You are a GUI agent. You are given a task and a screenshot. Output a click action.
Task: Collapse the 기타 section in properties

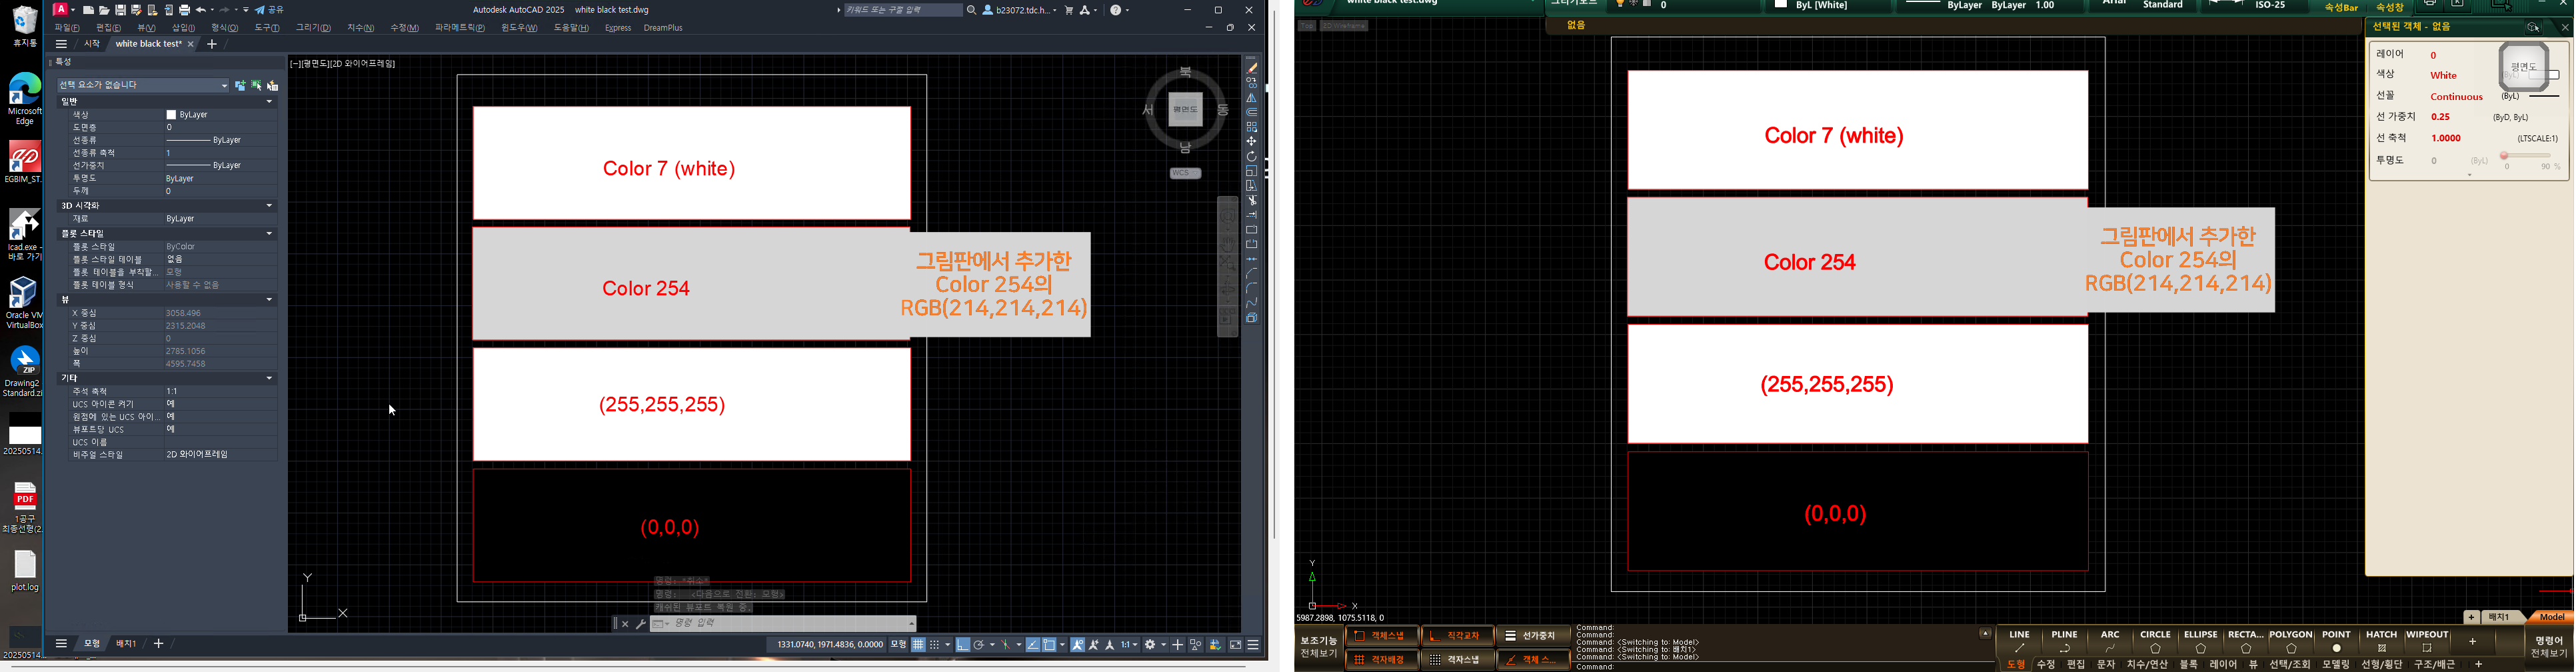(269, 379)
